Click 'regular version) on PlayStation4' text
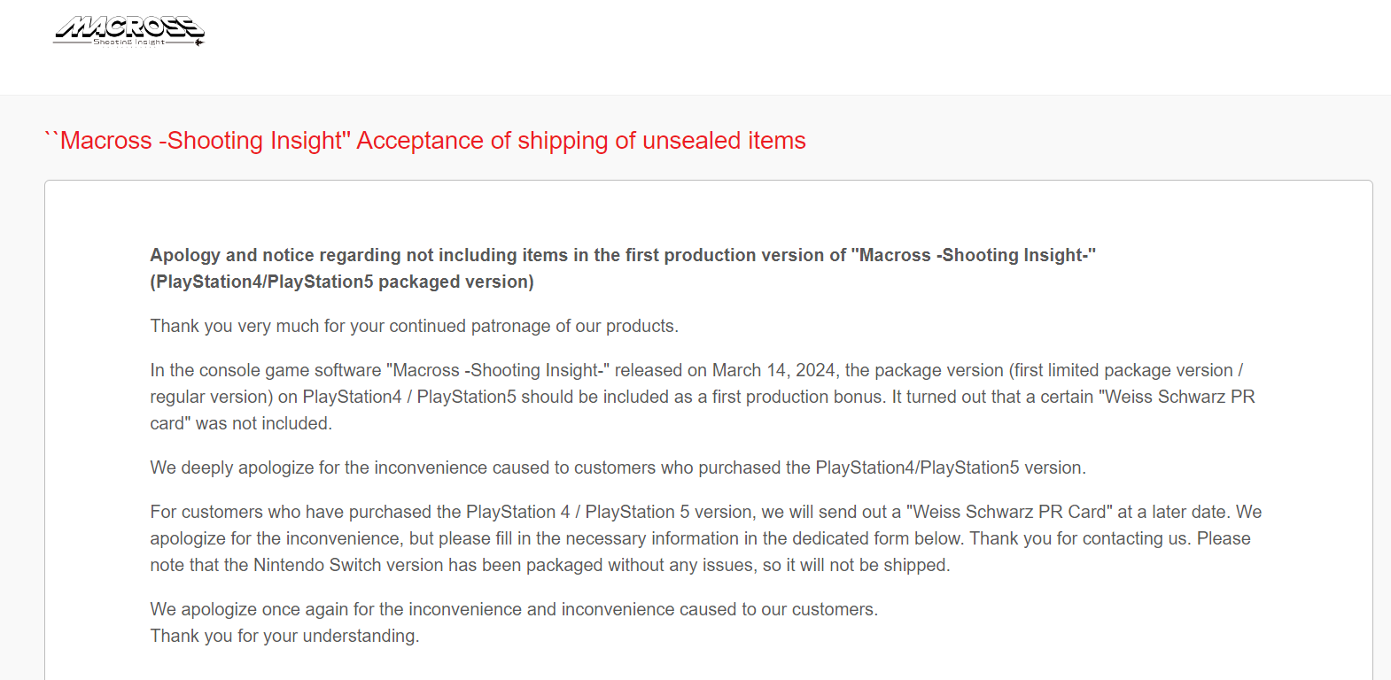The image size is (1391, 680). click(x=276, y=397)
